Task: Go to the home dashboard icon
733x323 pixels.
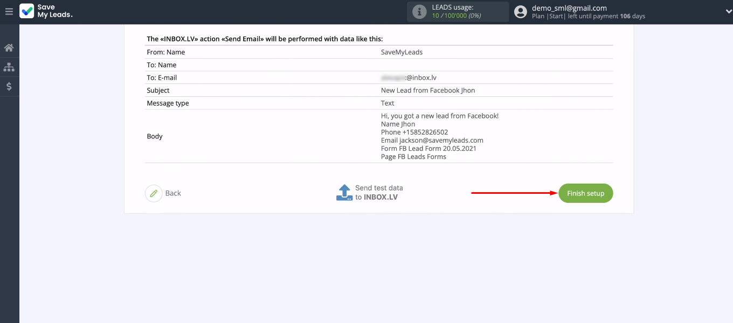Action: click(9, 48)
